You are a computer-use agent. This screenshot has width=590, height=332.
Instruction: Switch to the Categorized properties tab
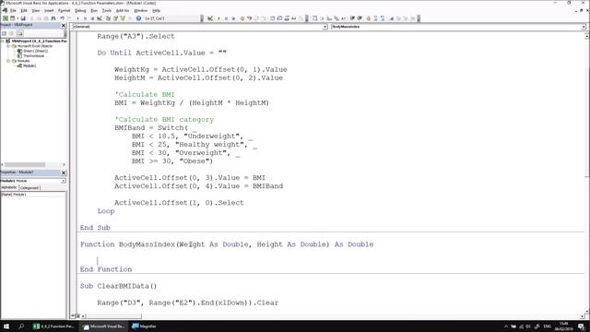click(x=29, y=187)
